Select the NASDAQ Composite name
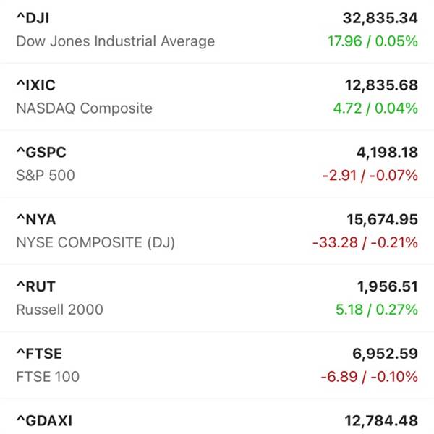Screen dimensions: 434x434 click(84, 109)
